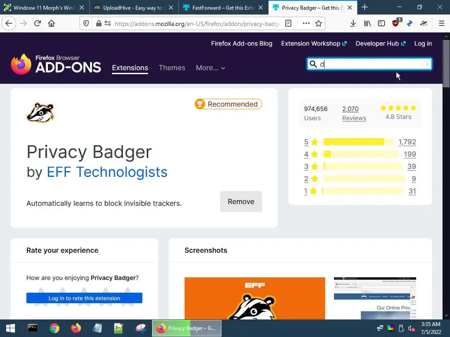Screen dimensions: 450x337
Task: Click the Privacy Badger badger icon
Action: (x=40, y=113)
